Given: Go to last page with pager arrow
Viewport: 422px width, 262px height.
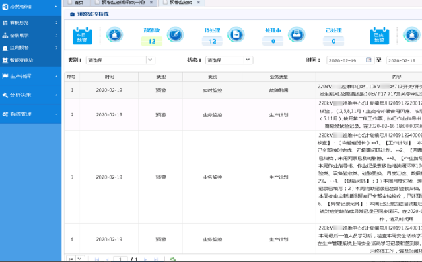Looking at the screenshot, I should pos(156,259).
